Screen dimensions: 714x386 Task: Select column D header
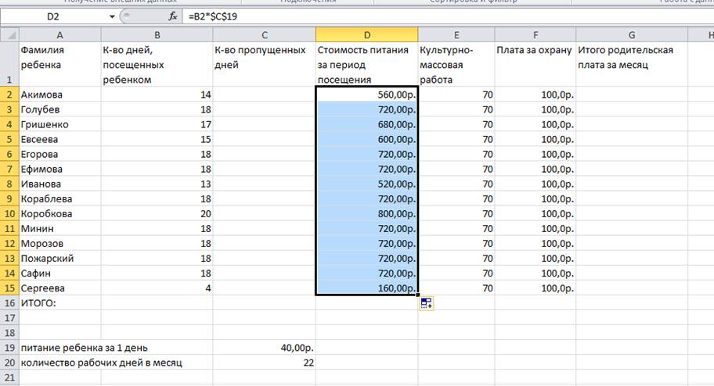(x=366, y=35)
